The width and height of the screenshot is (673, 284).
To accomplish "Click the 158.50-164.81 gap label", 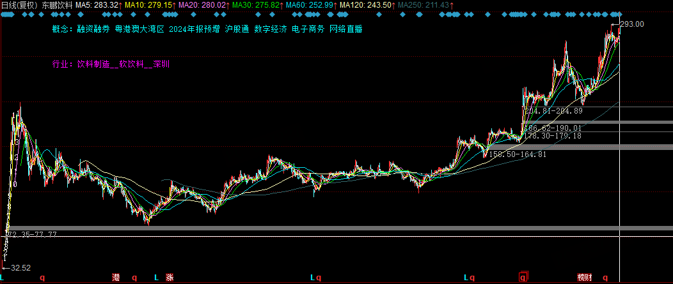I will 518,154.
